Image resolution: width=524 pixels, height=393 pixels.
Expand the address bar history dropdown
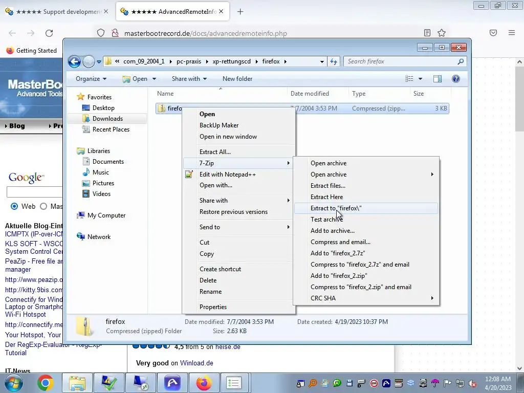pyautogui.click(x=322, y=61)
